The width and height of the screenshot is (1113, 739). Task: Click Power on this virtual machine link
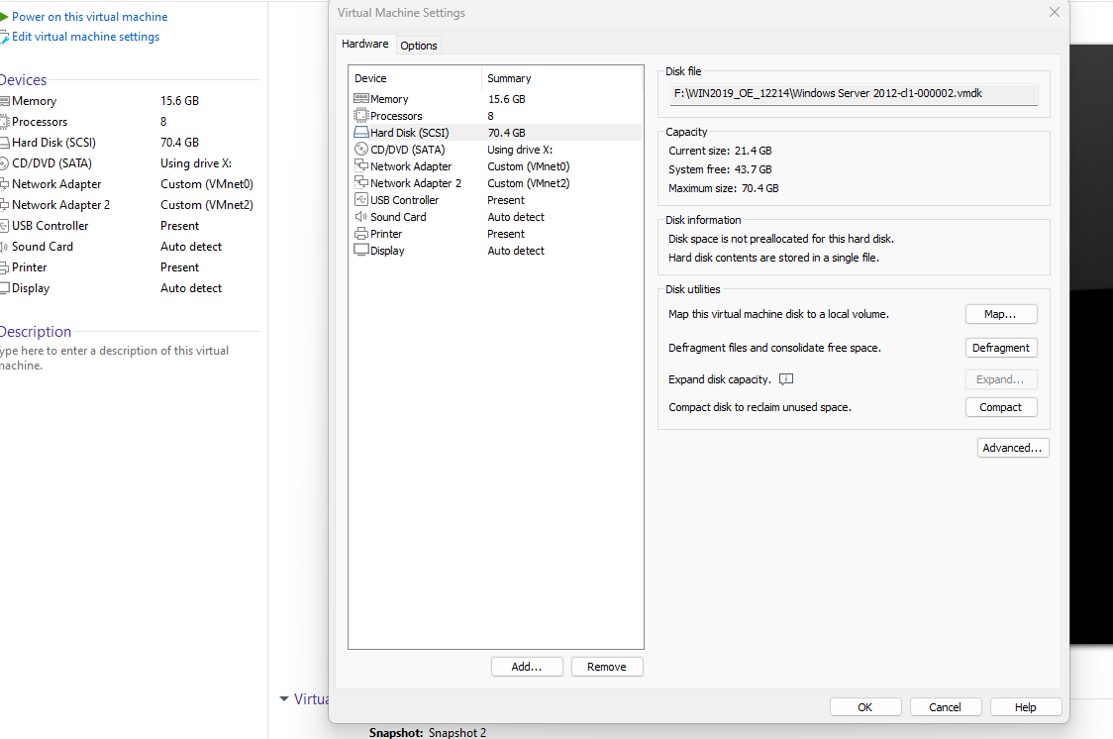click(89, 17)
